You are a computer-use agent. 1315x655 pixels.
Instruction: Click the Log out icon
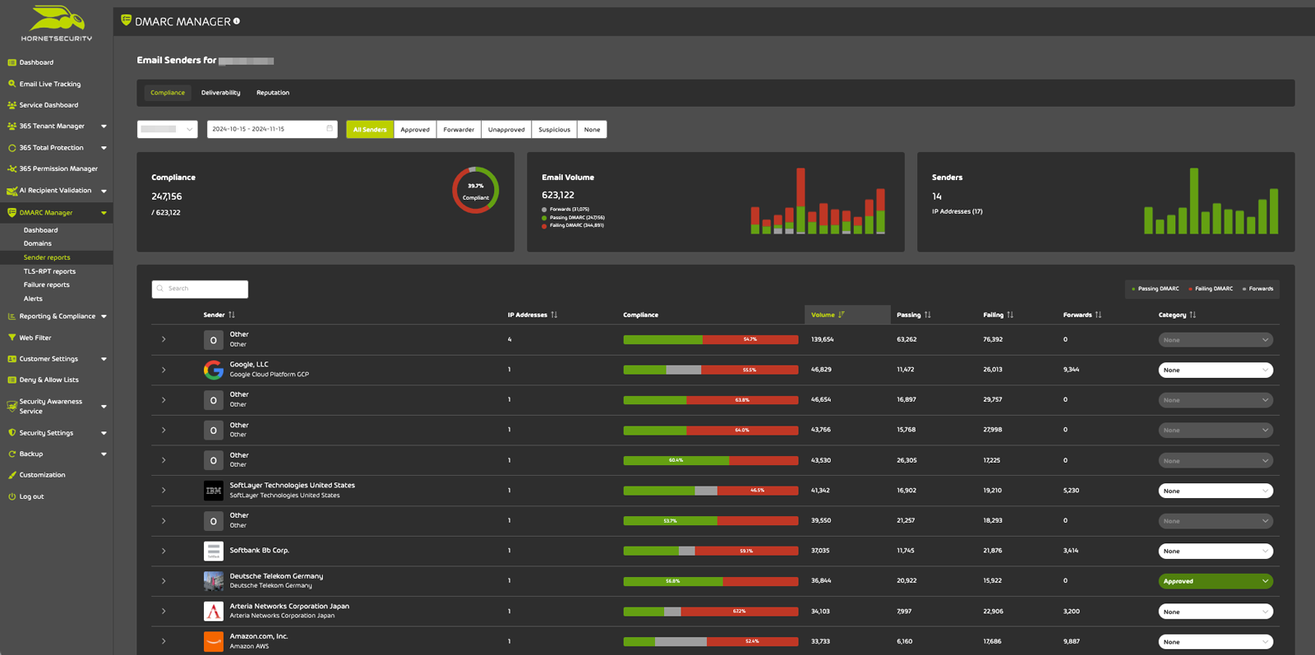coord(12,496)
